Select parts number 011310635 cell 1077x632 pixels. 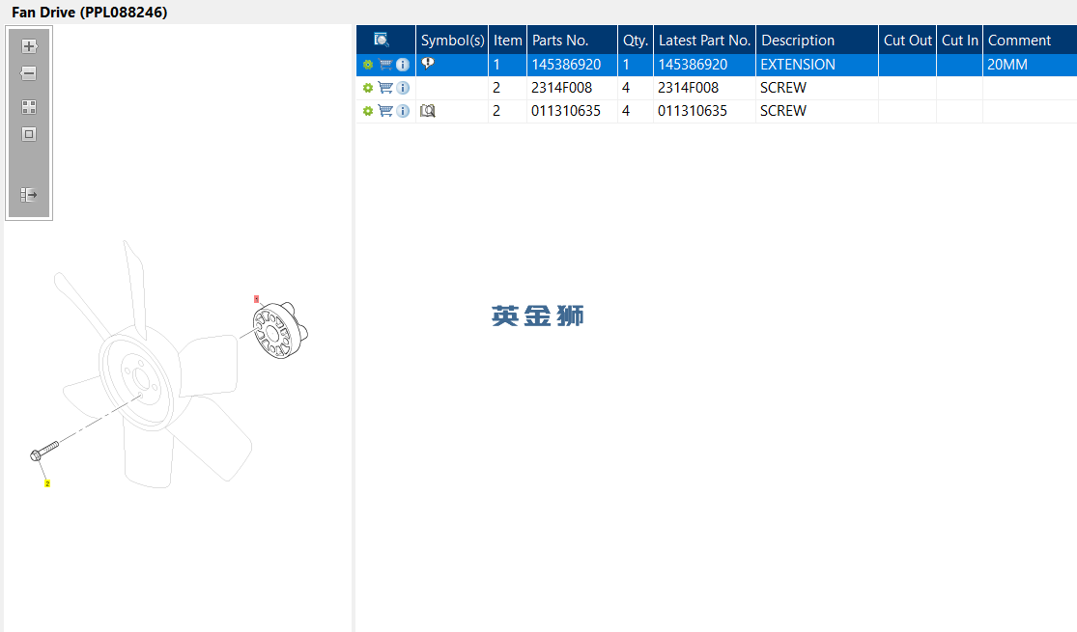click(572, 111)
